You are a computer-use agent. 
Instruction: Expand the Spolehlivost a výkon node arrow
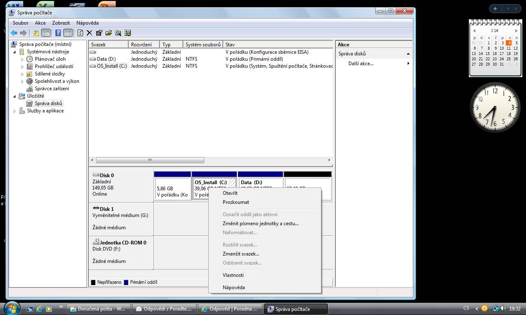point(23,81)
